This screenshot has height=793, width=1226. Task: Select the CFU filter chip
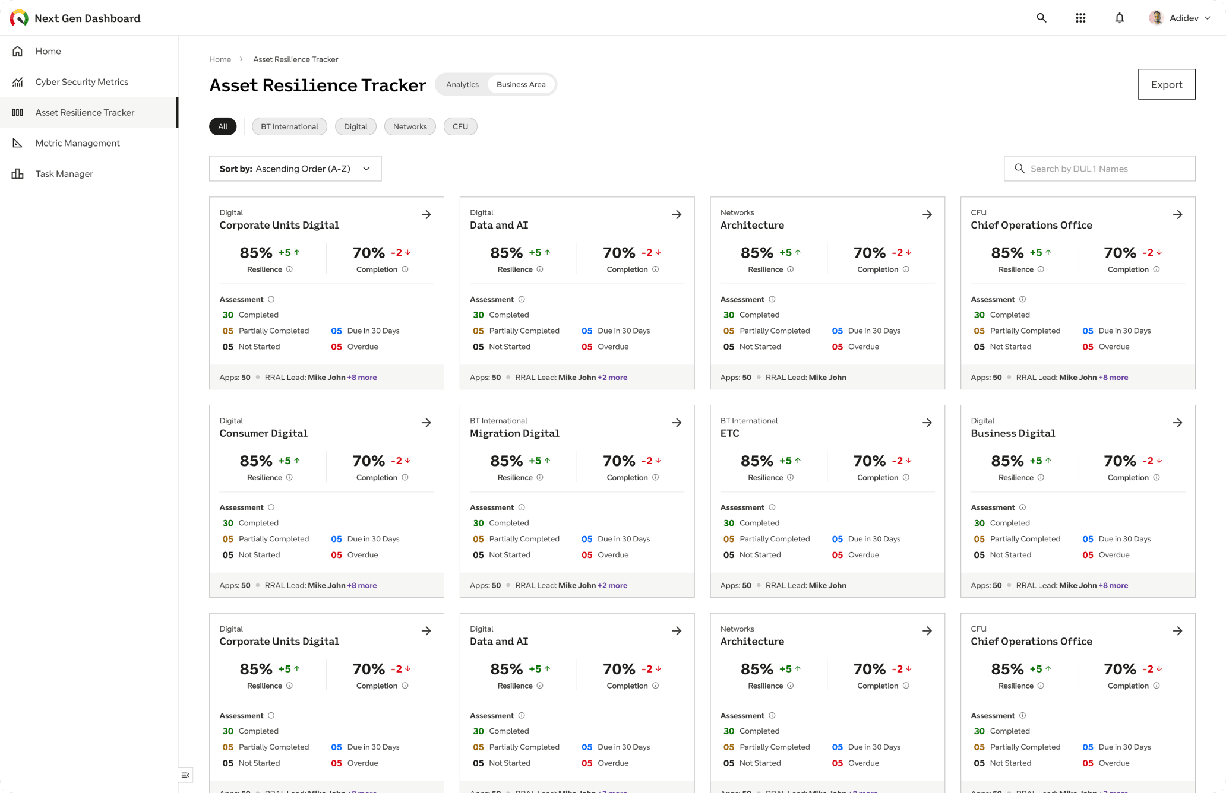click(x=460, y=126)
